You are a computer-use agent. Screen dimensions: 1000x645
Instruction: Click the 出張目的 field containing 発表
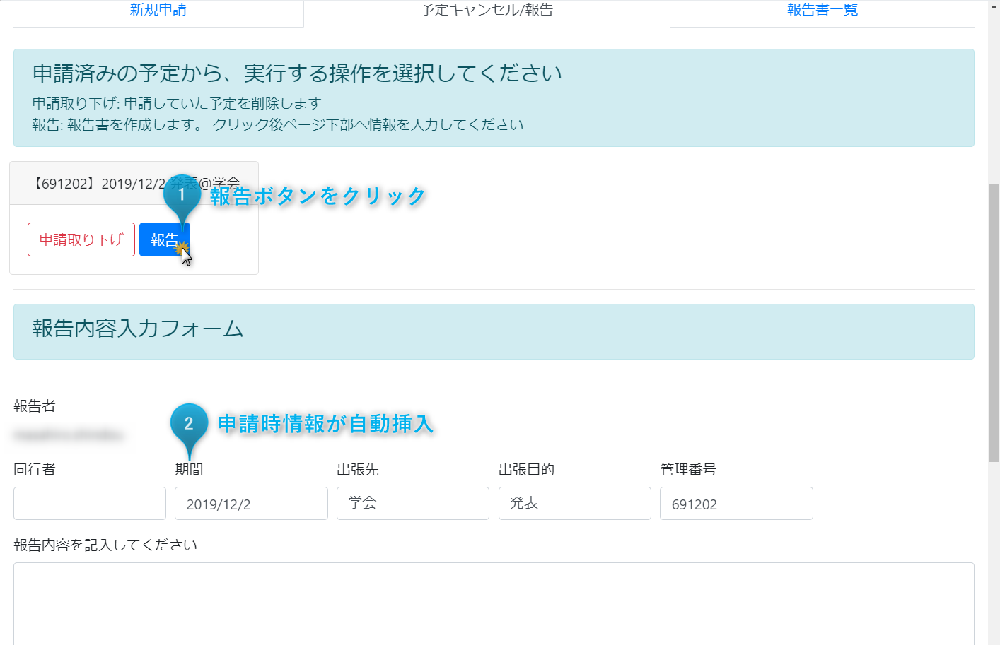click(575, 504)
